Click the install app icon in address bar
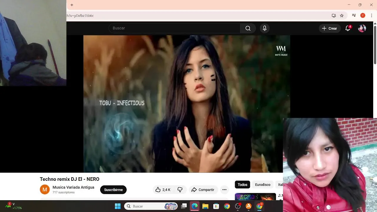This screenshot has width=377, height=212. click(x=334, y=16)
